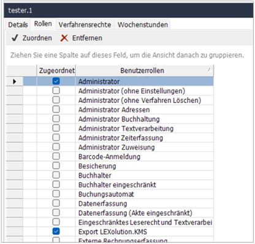Viewport: 255px width, 244px height.
Task: Select the Rollen tab
Action: [x=43, y=24]
